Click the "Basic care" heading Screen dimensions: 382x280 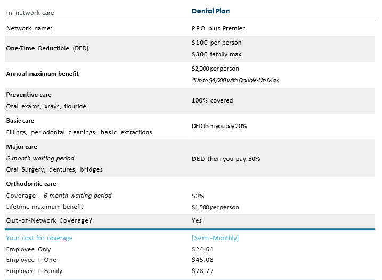click(x=20, y=121)
